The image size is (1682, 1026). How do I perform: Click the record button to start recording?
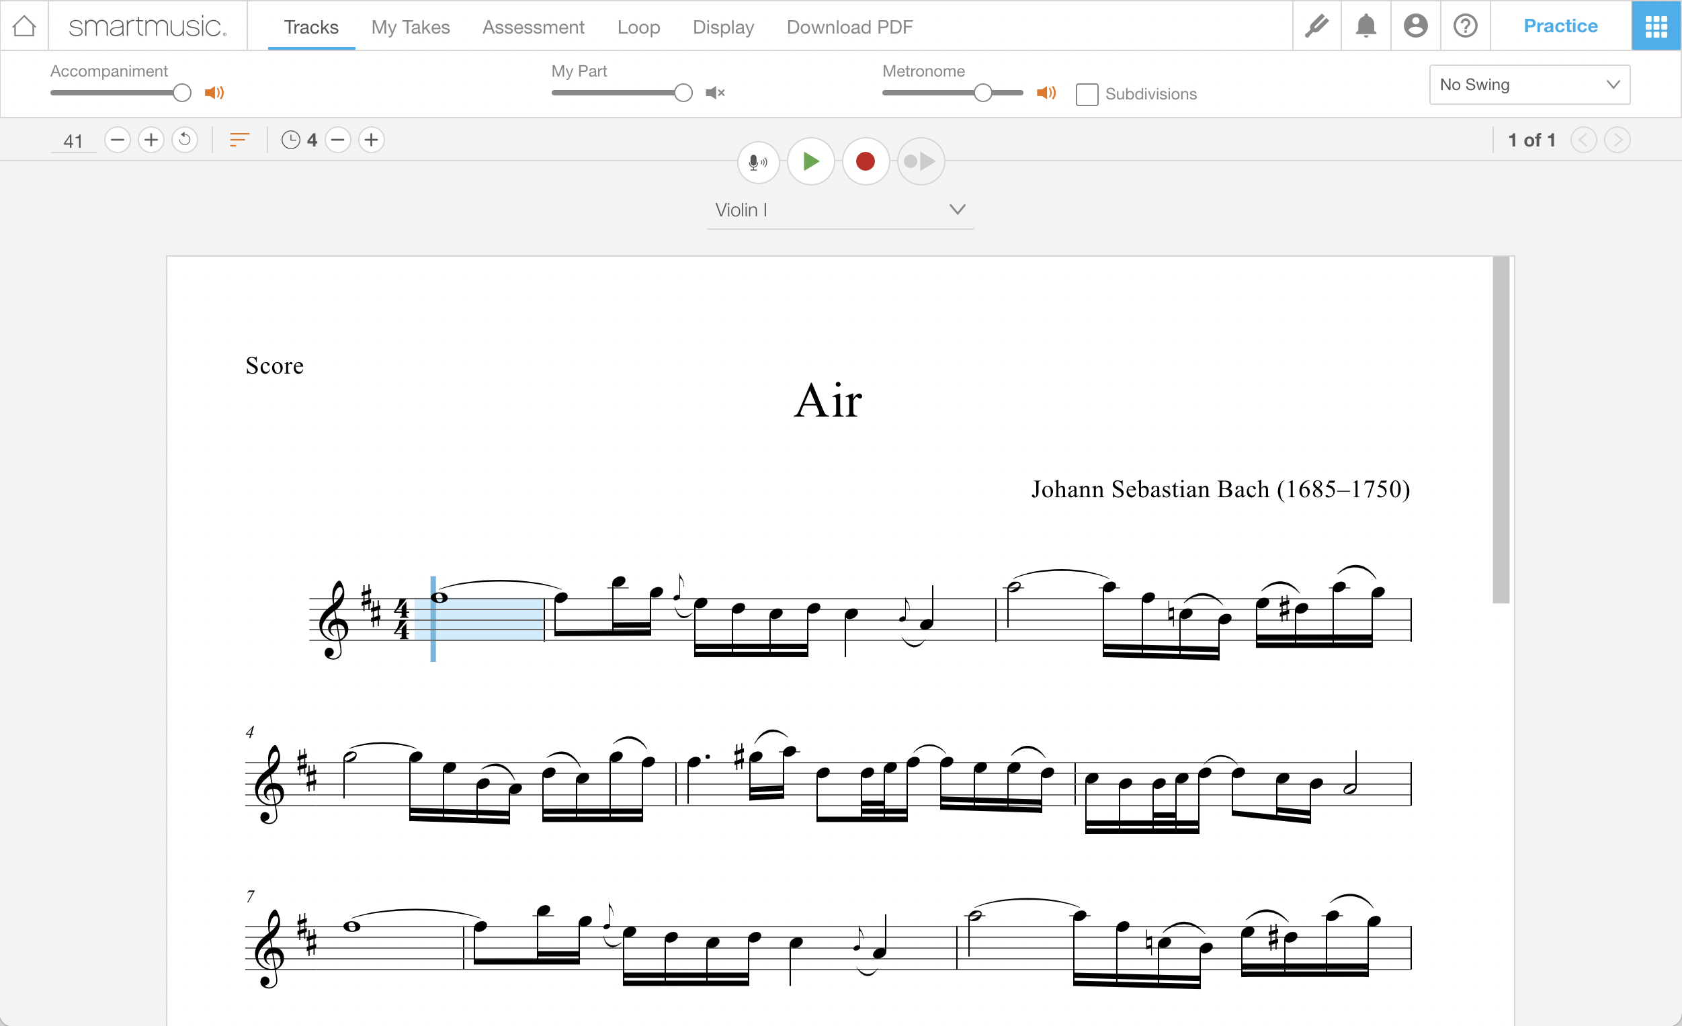[x=864, y=161]
